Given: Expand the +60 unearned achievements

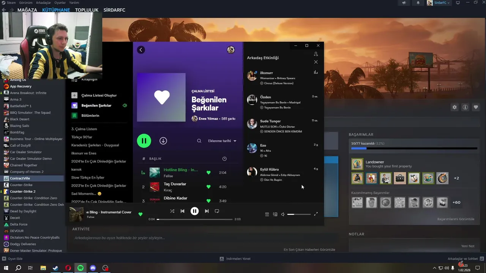Looking at the screenshot, I should click(456, 202).
